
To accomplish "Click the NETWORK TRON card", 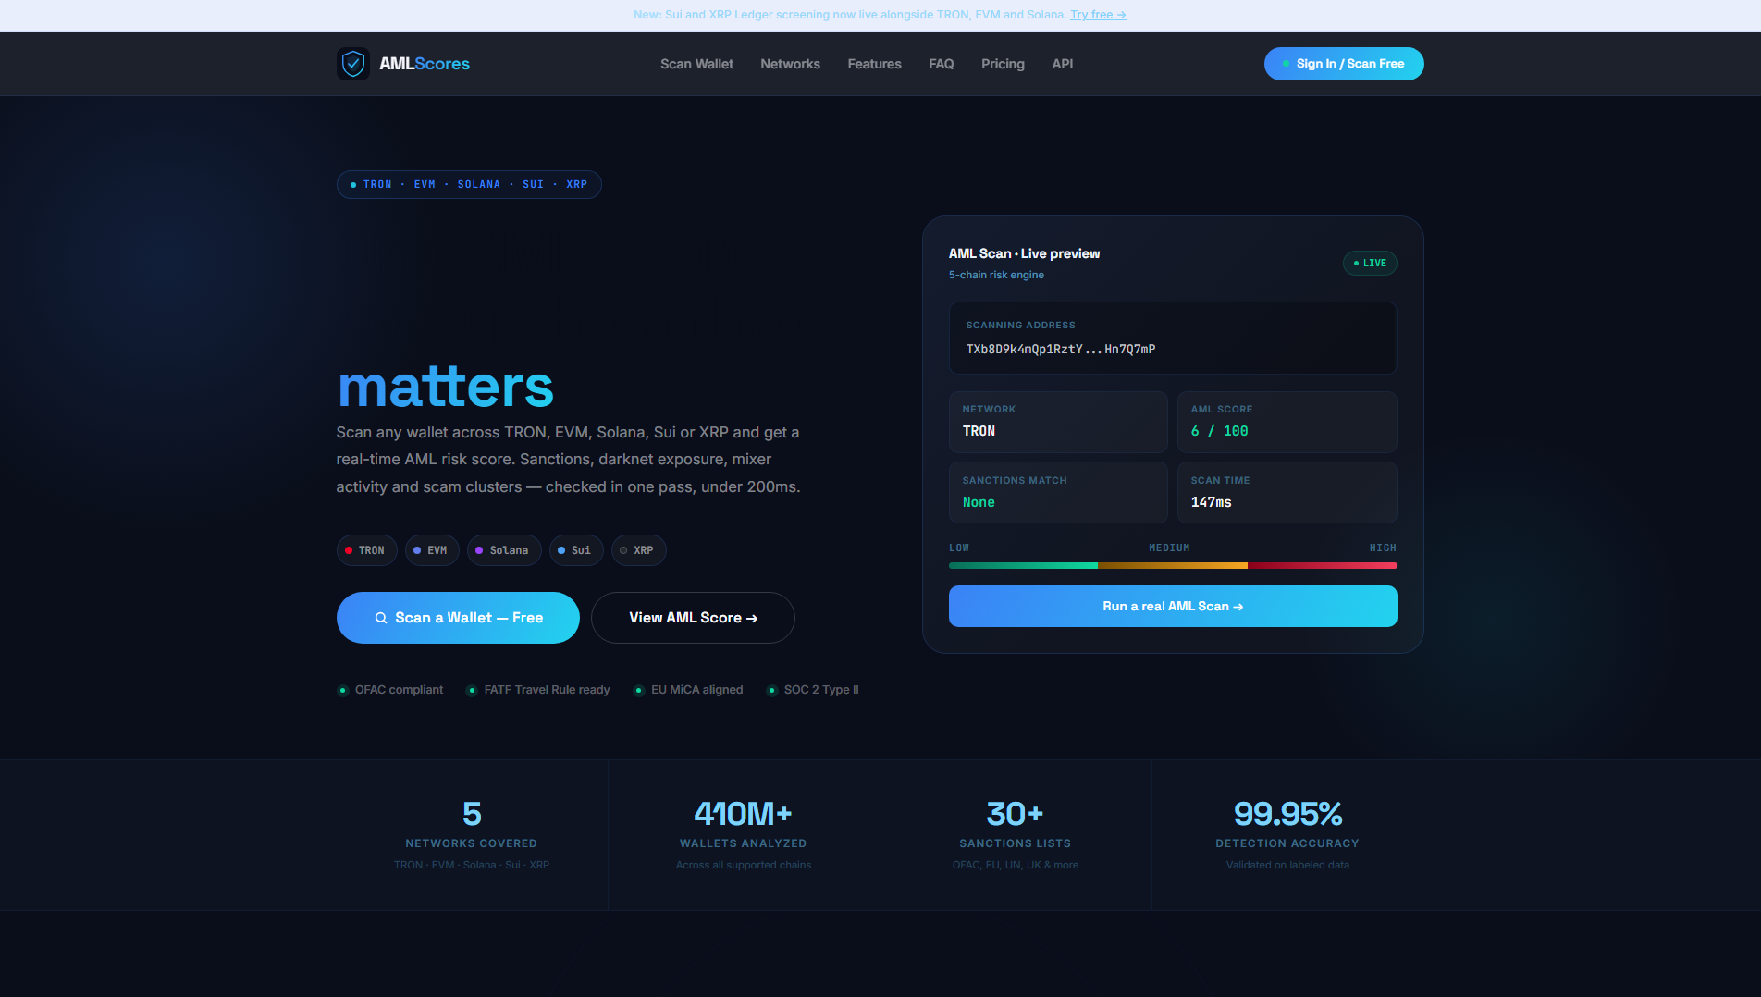I will point(1058,422).
